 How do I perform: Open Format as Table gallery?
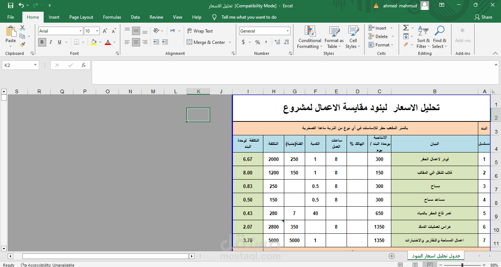point(334,37)
